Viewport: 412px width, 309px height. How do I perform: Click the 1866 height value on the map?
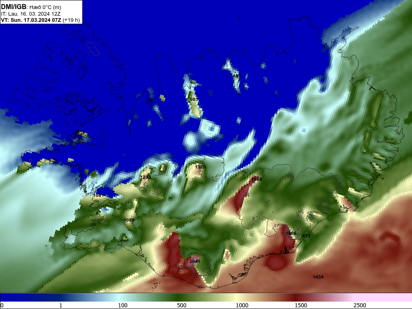click(x=257, y=179)
